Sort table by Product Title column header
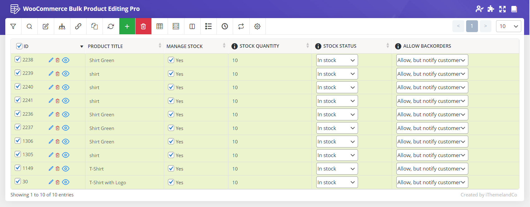The width and height of the screenshot is (530, 207). pos(105,46)
